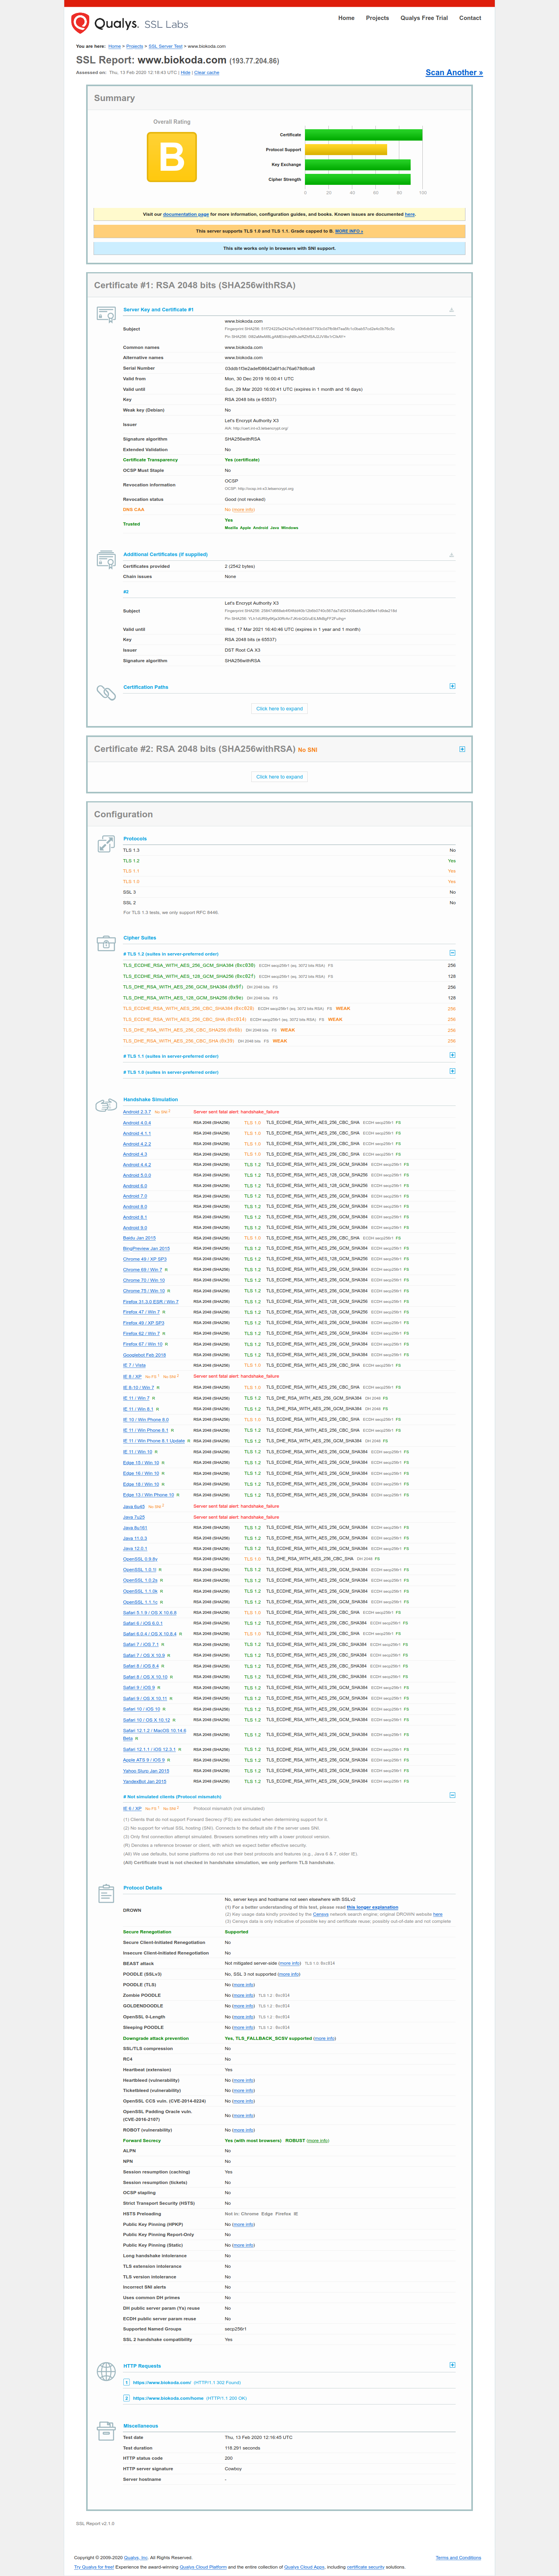Viewport: 559px width, 2576px height.
Task: Go to SSL Server Test breadcrumb
Action: pos(165,46)
